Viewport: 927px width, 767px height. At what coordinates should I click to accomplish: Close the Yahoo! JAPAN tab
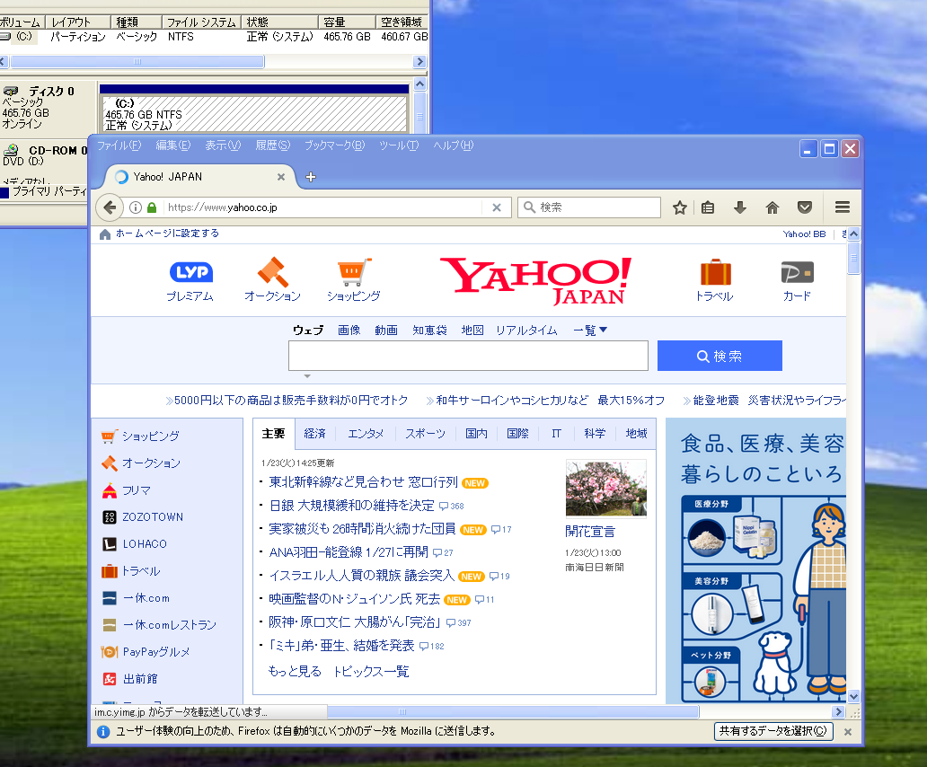(x=281, y=177)
